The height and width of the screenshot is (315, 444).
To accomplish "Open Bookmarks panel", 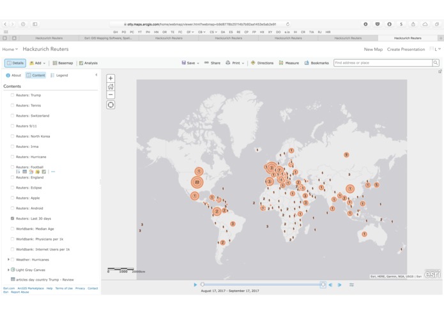I will 317,63.
